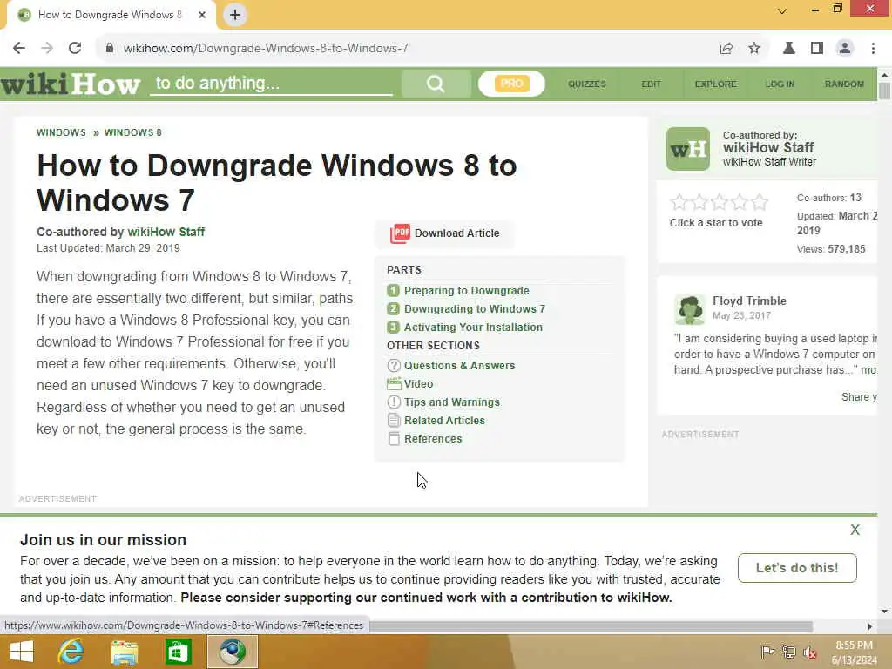Launch Internet Explorer from the taskbar

coord(71,652)
